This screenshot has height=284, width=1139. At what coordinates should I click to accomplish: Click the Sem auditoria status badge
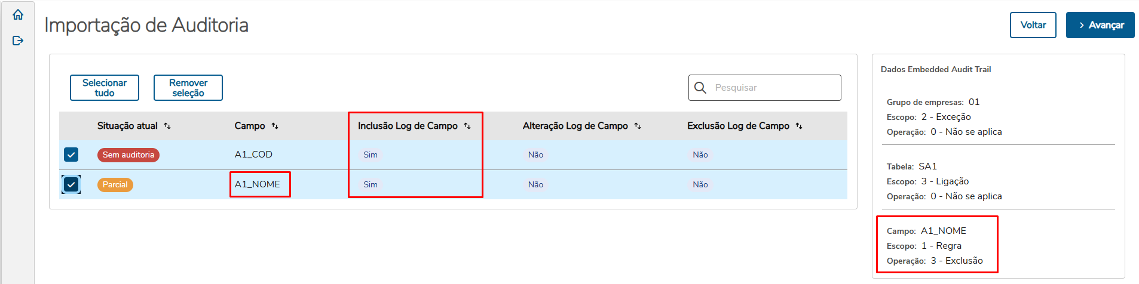(x=128, y=155)
